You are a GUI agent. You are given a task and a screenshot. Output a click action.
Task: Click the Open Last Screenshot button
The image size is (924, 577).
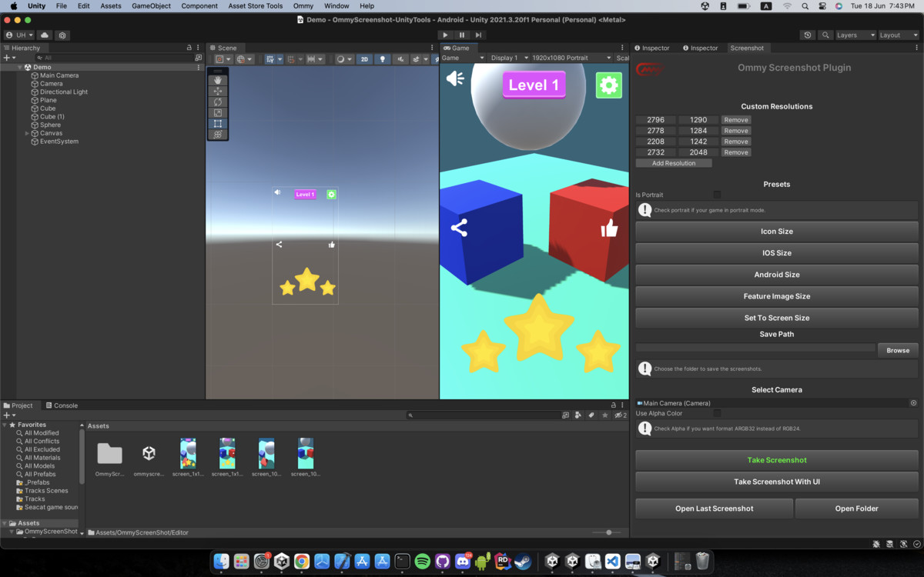[714, 509]
